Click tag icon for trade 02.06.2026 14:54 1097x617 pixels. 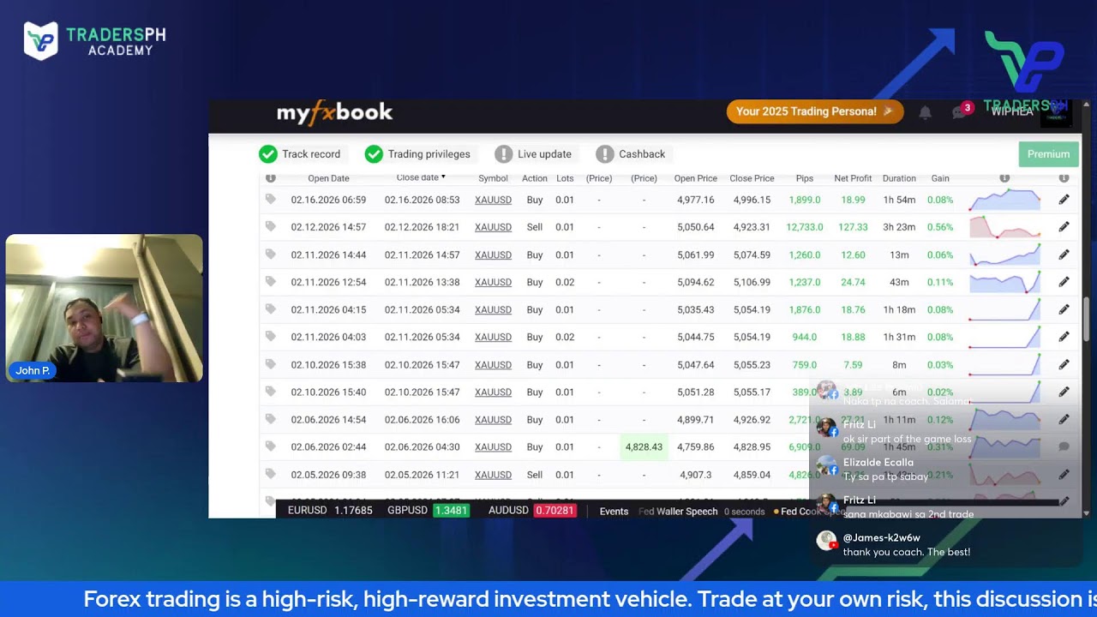tap(270, 418)
